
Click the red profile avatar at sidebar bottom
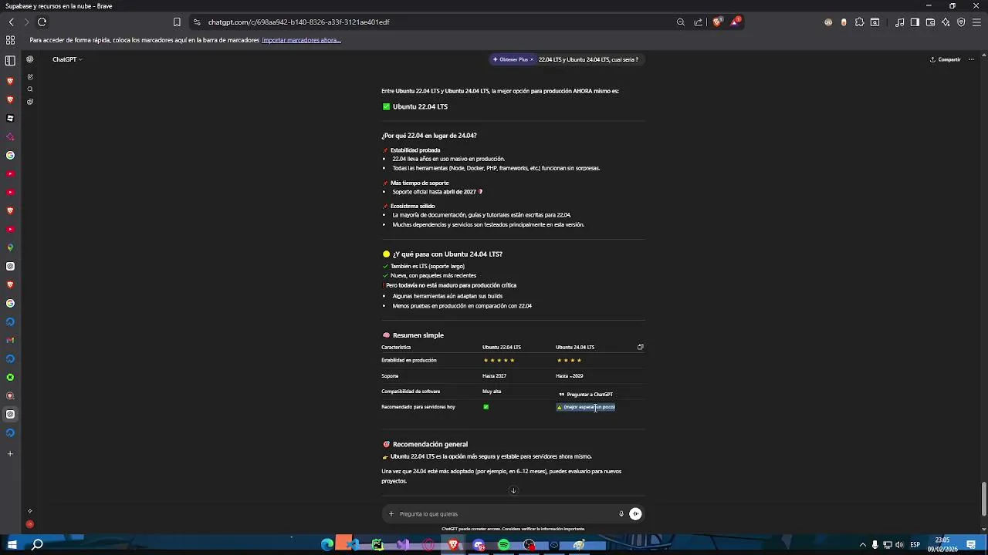point(30,524)
